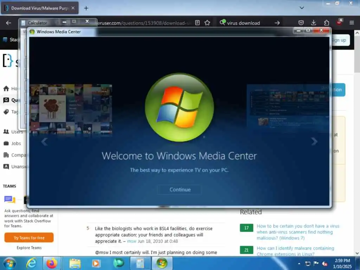The width and height of the screenshot is (360, 270).
Task: Go to previous slide in Media Center
Action: coord(44,142)
